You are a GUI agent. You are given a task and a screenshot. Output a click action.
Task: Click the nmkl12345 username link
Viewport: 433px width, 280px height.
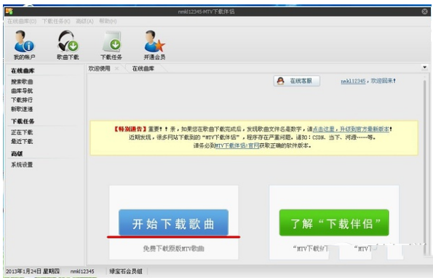[x=353, y=81]
